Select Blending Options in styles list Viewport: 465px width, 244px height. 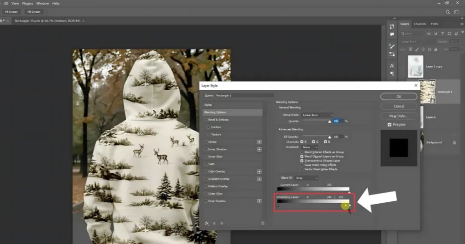pos(232,112)
